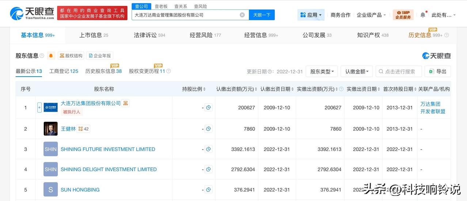The height and width of the screenshot is (201, 467).
Task: Open the info icon next to 股东信息
Action: pyautogui.click(x=42, y=56)
